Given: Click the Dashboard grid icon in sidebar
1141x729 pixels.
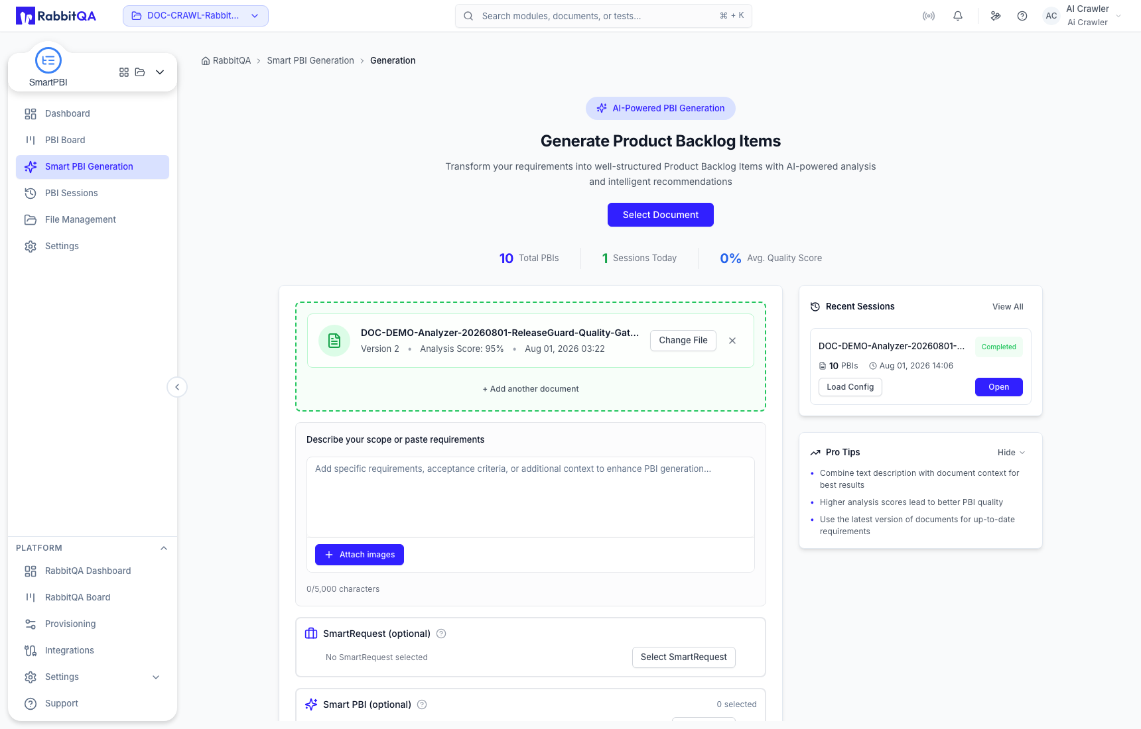Looking at the screenshot, I should pyautogui.click(x=31, y=114).
